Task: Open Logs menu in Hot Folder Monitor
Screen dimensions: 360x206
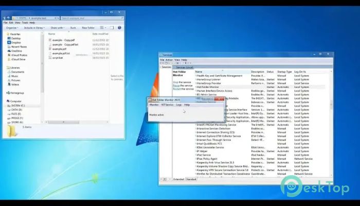Action: point(179,105)
